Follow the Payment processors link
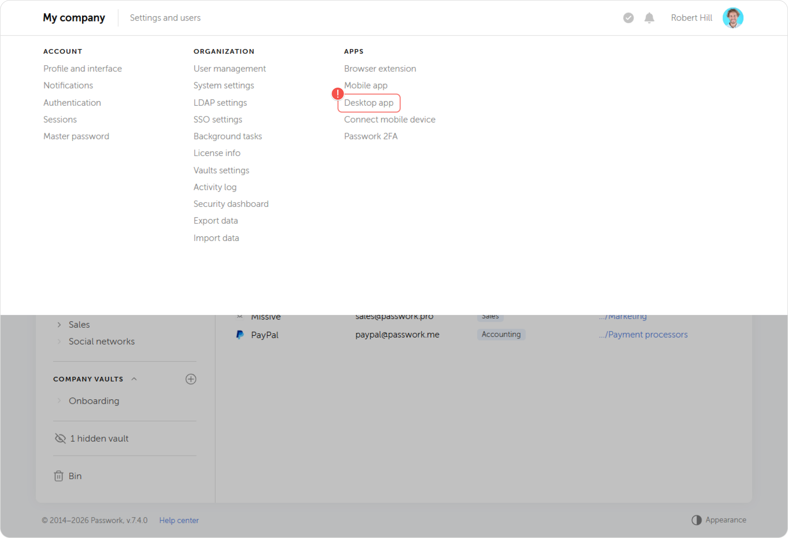Screen dimensions: 788x538 point(643,334)
